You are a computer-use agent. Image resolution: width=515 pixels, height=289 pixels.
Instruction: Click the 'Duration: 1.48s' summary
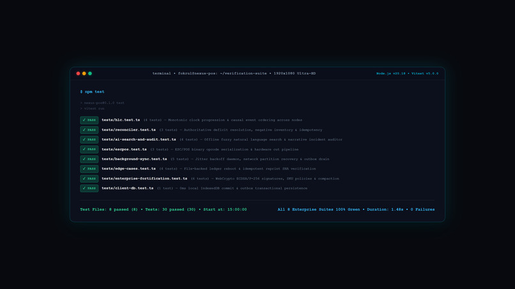[385, 209]
